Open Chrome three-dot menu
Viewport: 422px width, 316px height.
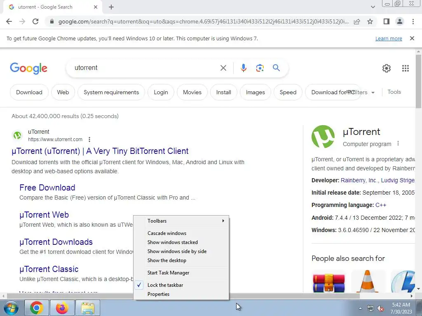point(413,21)
